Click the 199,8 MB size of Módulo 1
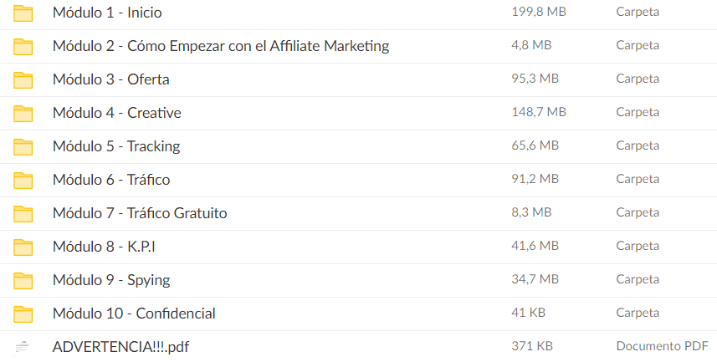717x362 pixels. click(538, 12)
